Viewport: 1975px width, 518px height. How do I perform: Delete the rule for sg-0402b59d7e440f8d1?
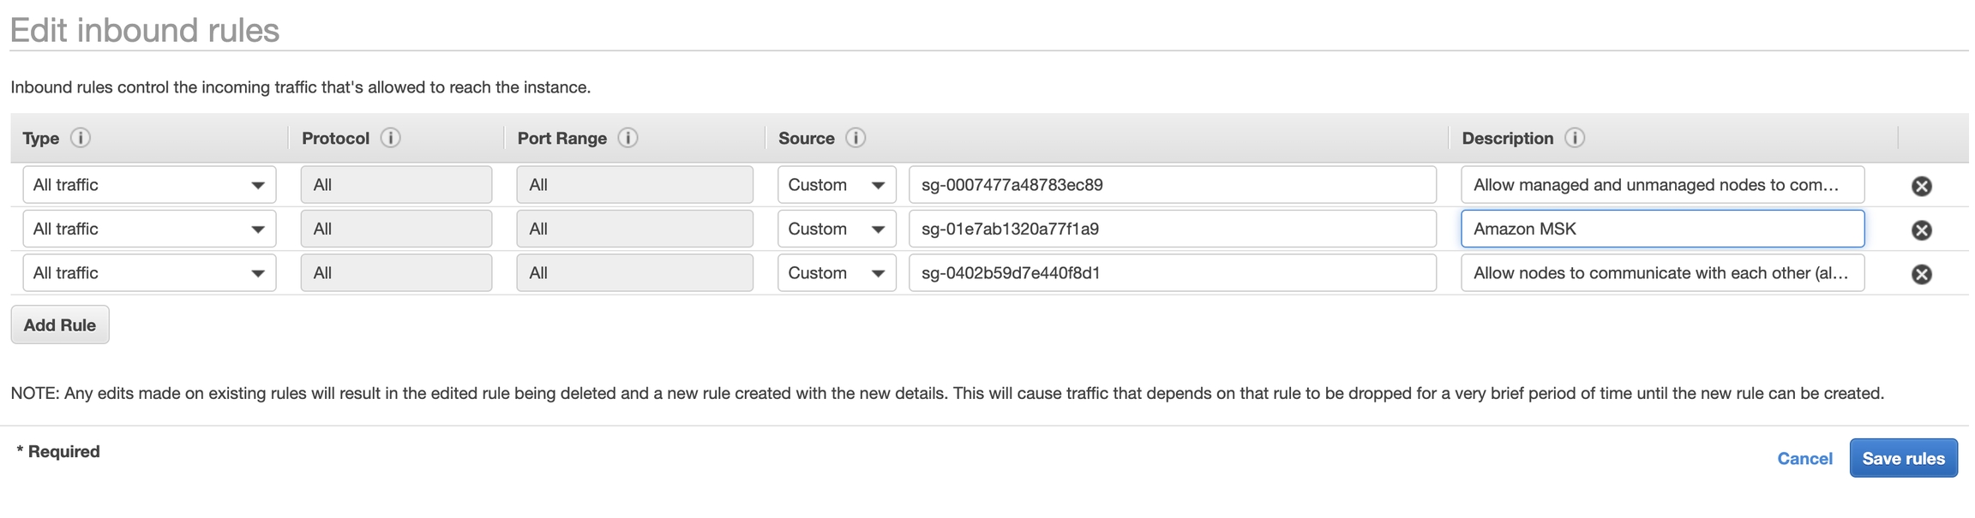[x=1922, y=274]
